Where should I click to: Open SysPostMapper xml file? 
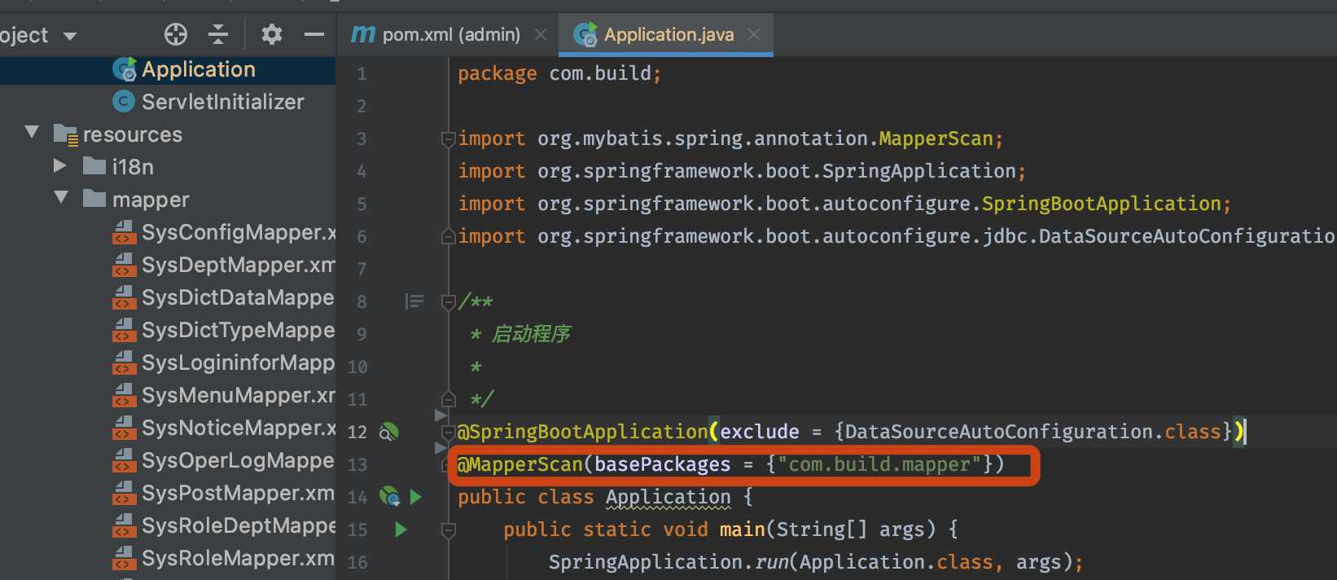pos(238,493)
